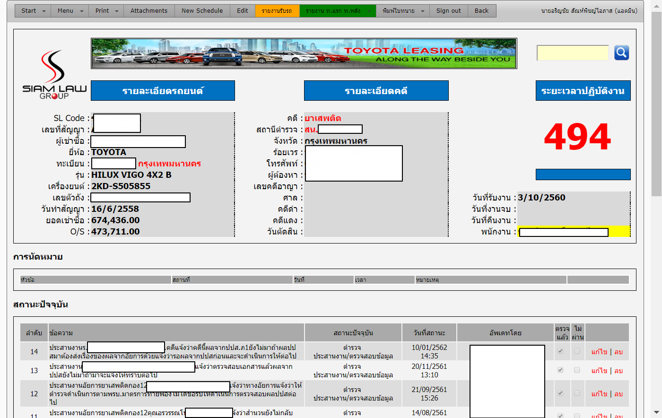
Task: Expand the green รายงาน ท.แรก ท.หลัง dropdown
Action: click(338, 11)
